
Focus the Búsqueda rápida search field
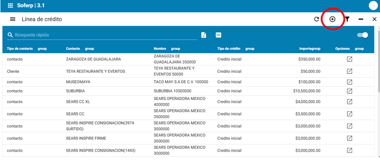point(106,35)
